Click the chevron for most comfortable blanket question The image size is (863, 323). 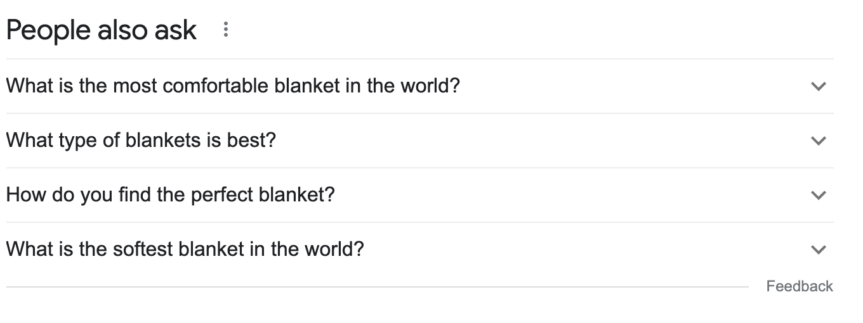pyautogui.click(x=819, y=86)
